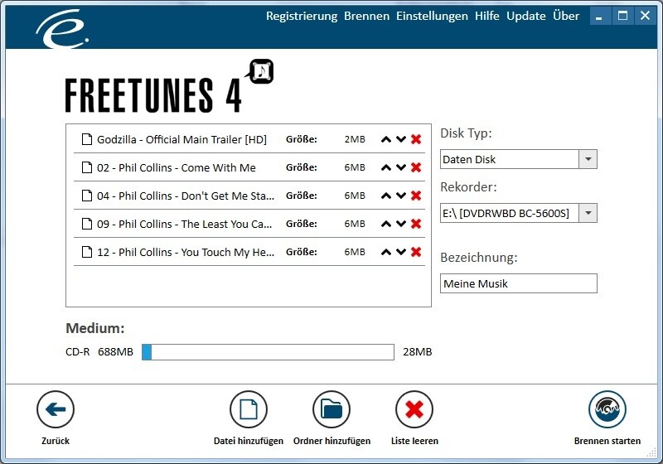Move 'Come With Me' track up

[x=385, y=167]
